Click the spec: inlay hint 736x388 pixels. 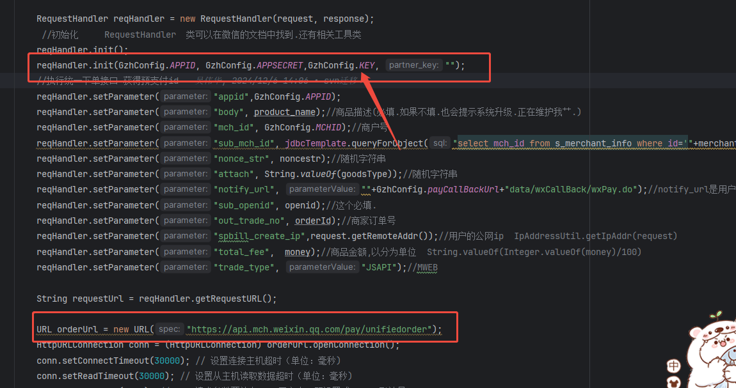click(169, 329)
